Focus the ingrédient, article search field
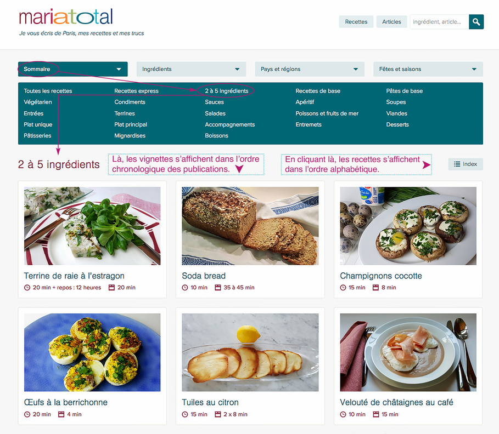The height and width of the screenshot is (434, 499). pyautogui.click(x=440, y=21)
